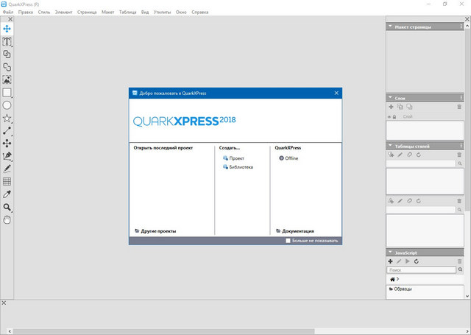Select the Bezier Pen tool
Screen dimensions: 471x335
tap(7, 156)
